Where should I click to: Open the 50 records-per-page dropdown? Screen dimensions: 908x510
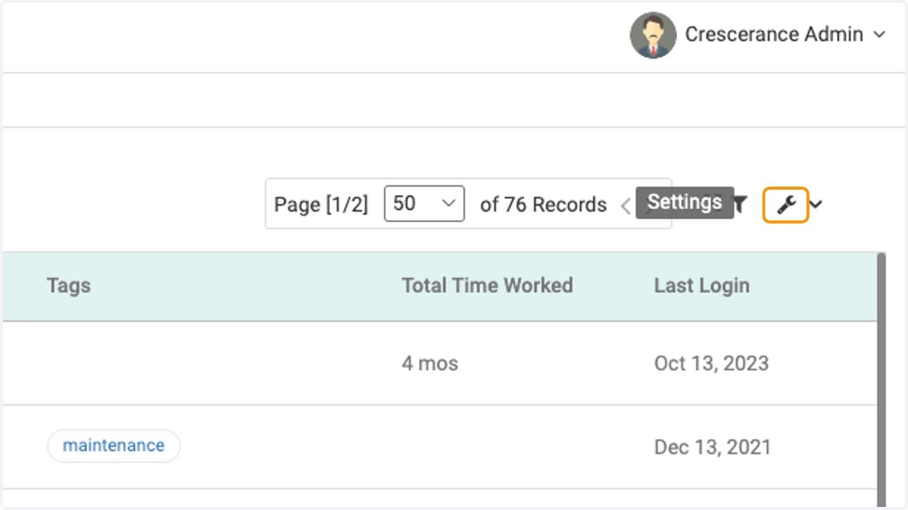click(x=424, y=204)
